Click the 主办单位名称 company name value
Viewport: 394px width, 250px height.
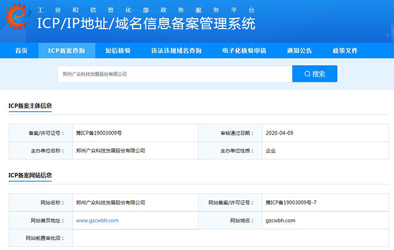pyautogui.click(x=110, y=150)
